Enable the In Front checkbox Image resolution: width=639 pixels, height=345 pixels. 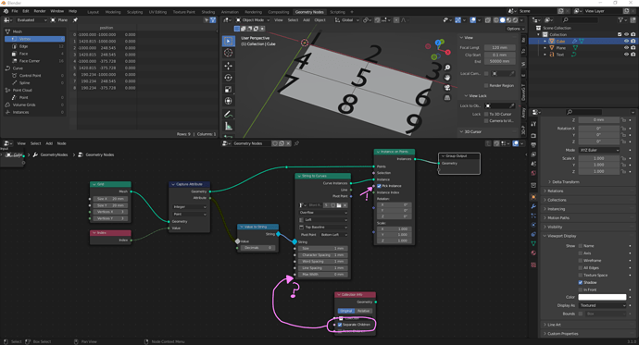pyautogui.click(x=581, y=290)
